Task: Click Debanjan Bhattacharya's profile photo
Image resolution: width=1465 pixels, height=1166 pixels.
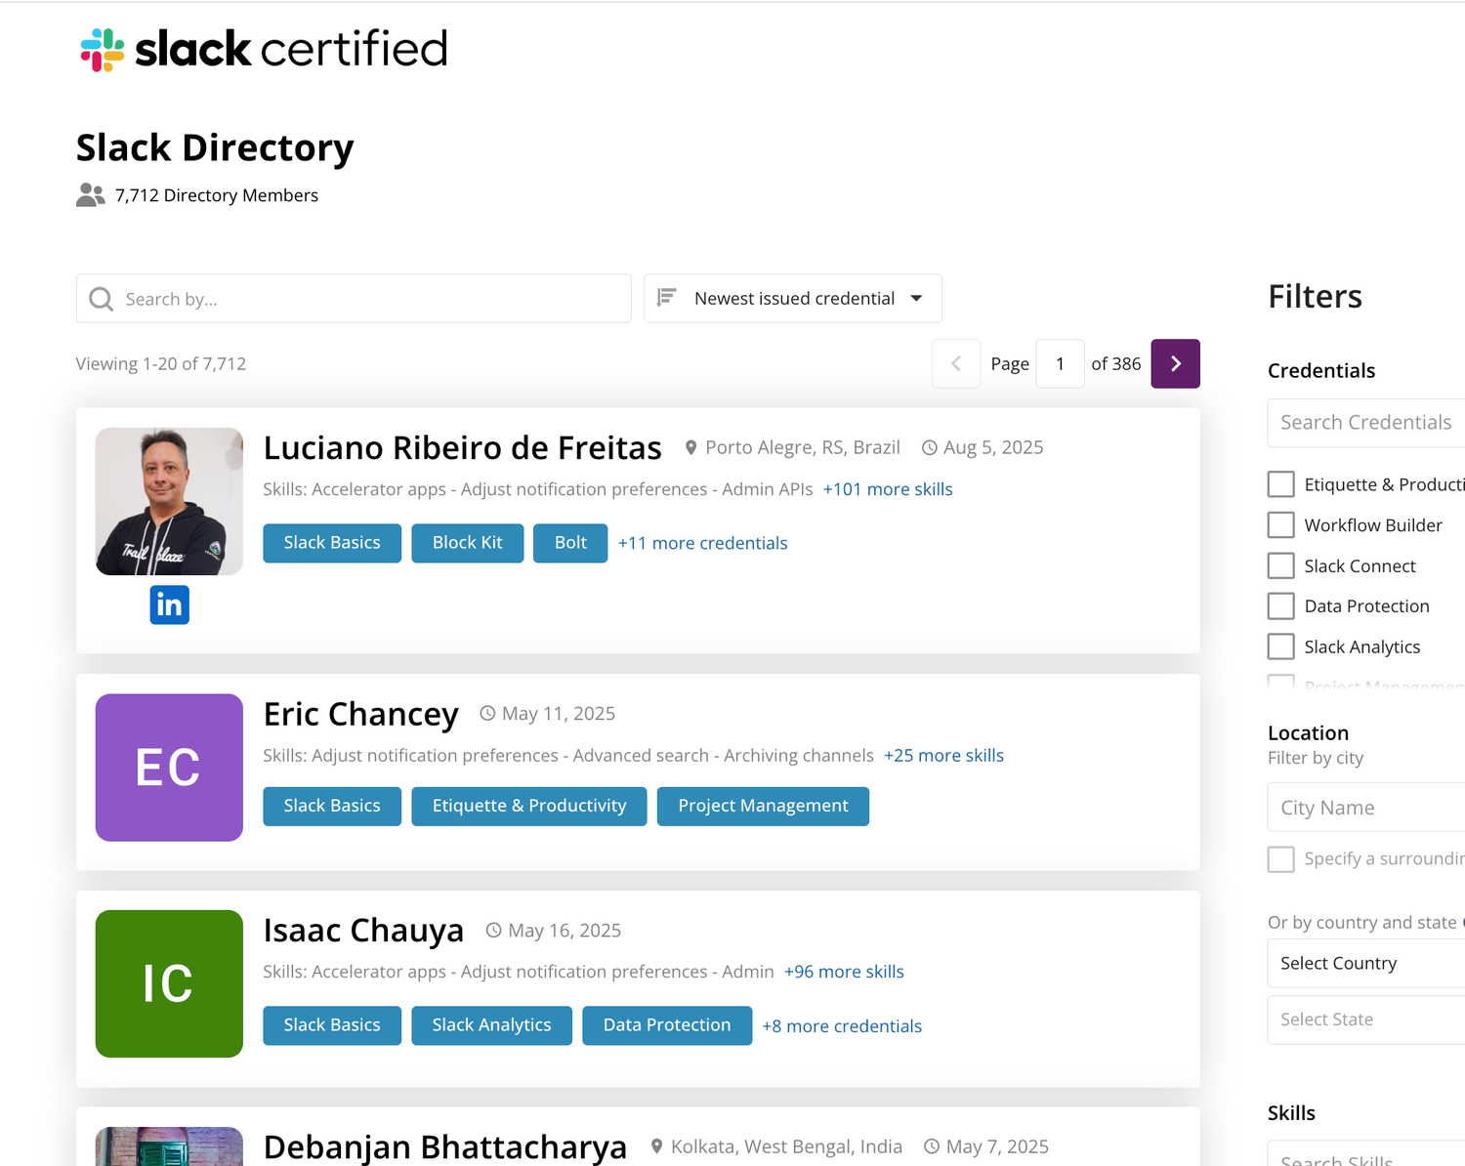Action: [169, 1146]
